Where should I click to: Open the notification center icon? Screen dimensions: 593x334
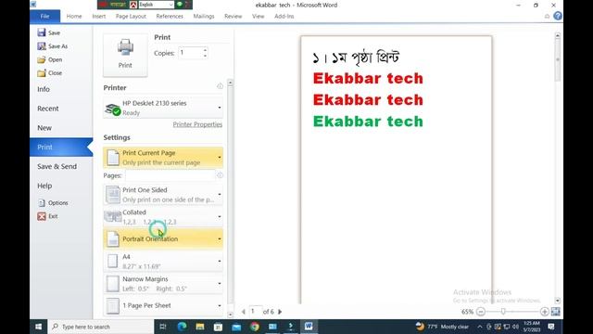click(x=551, y=327)
